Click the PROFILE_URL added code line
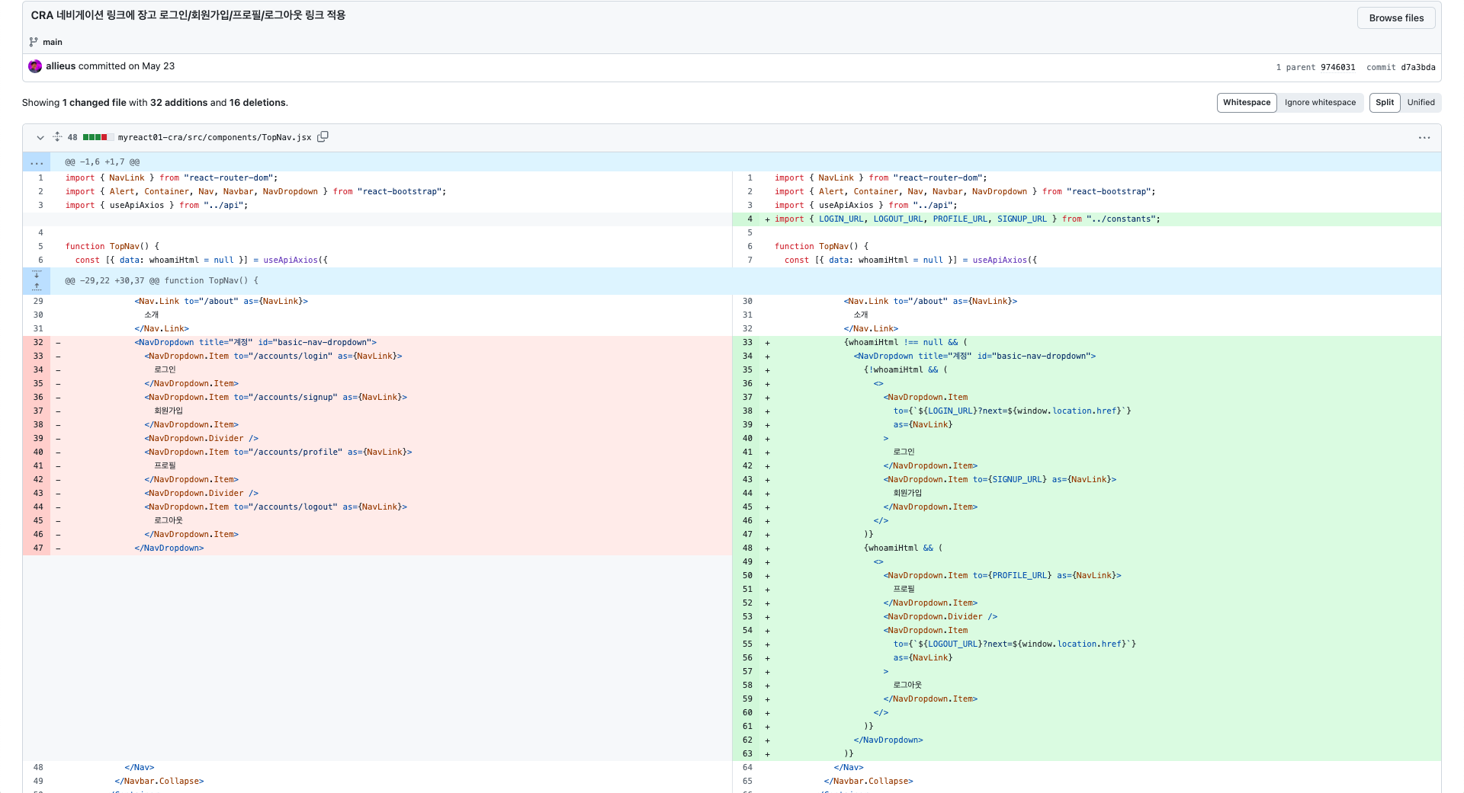Viewport: 1464px width, 793px height. pos(1002,576)
